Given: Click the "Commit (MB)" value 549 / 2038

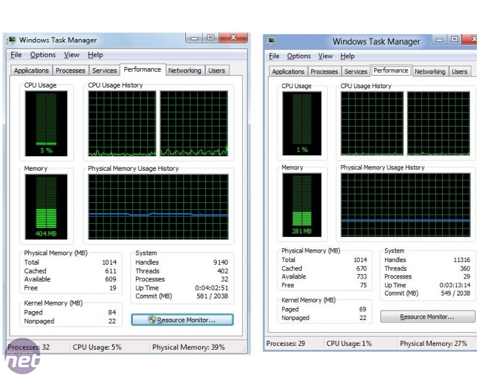Looking at the screenshot, I should [x=455, y=293].
